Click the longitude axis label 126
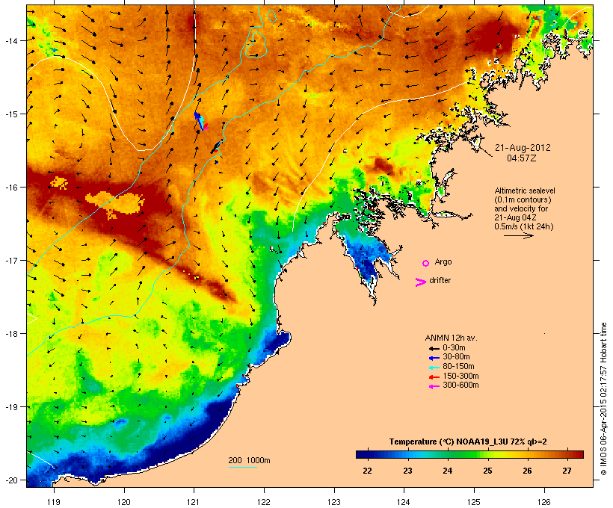The image size is (613, 508). click(543, 502)
